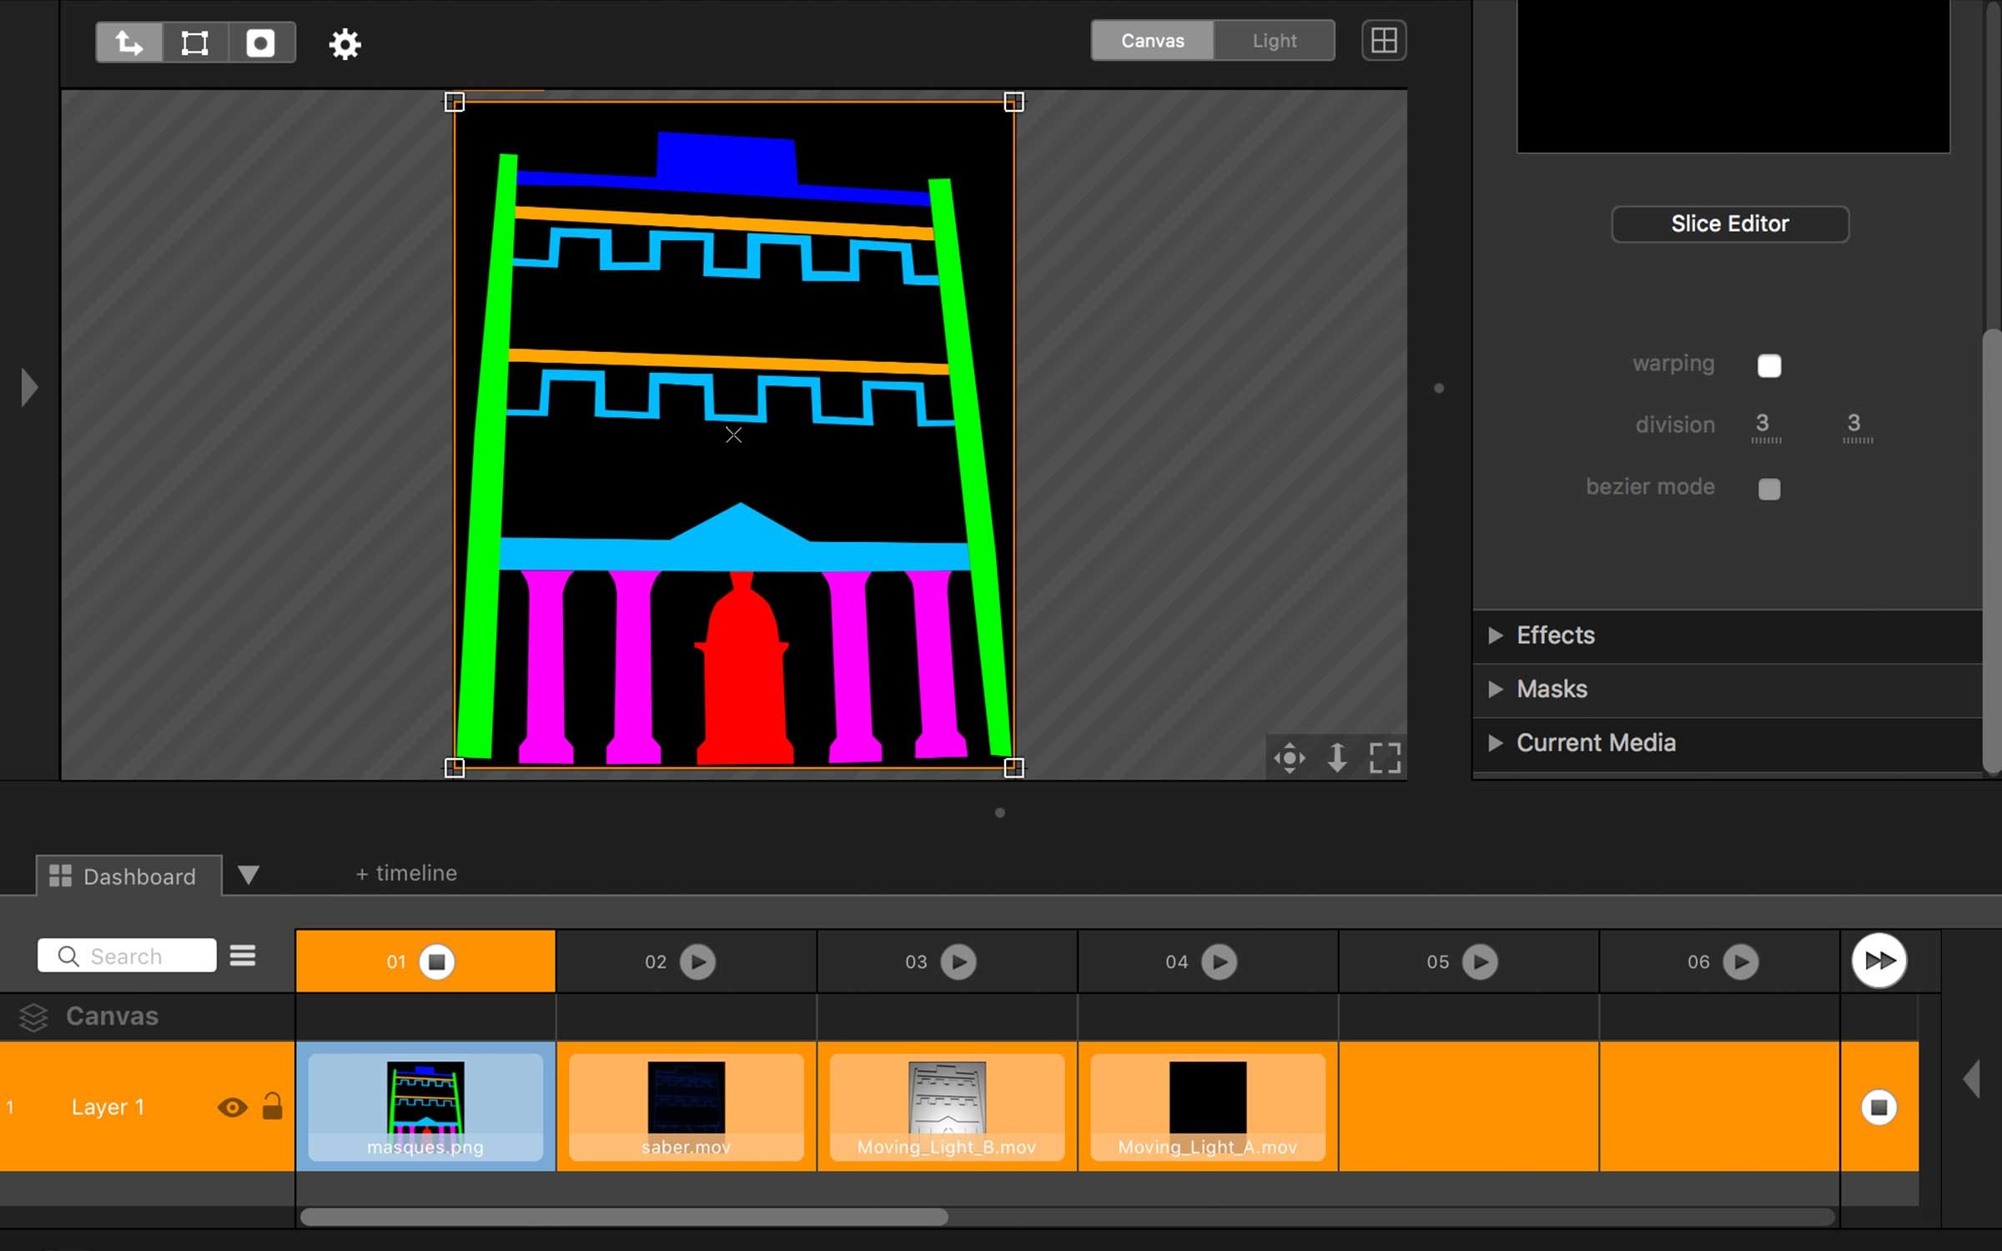Click the fullscreen expand icon
Image resolution: width=2002 pixels, height=1251 pixels.
(x=1384, y=756)
